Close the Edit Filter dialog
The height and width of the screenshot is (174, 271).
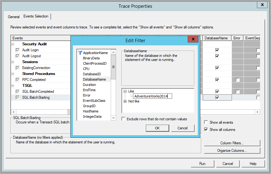193,40
